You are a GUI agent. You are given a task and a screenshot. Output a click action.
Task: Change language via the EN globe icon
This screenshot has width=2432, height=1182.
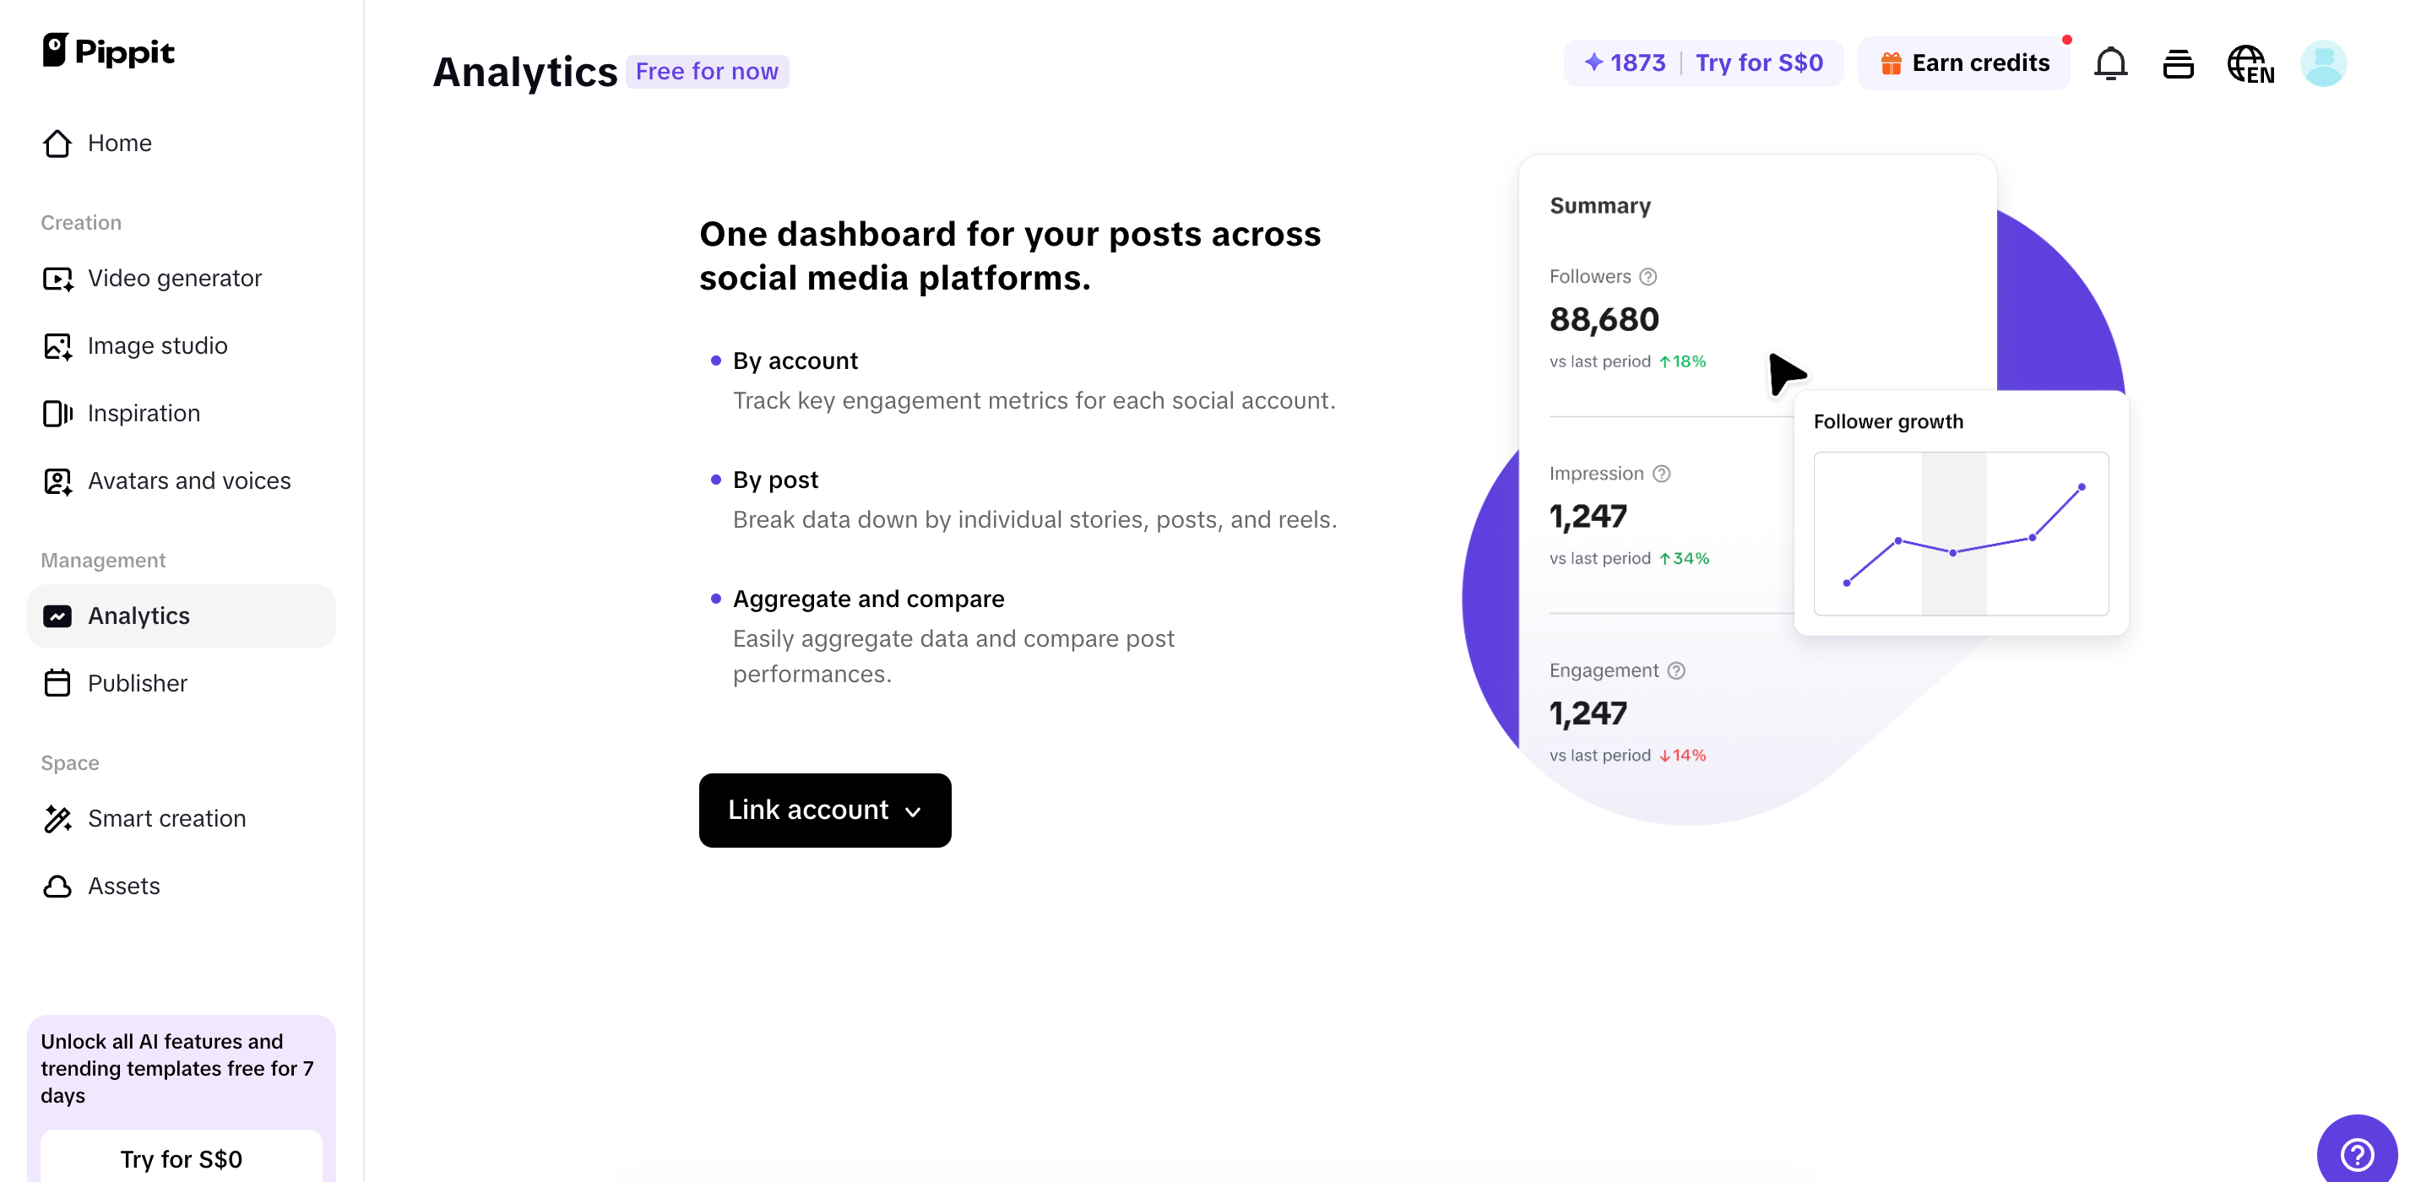pos(2250,63)
